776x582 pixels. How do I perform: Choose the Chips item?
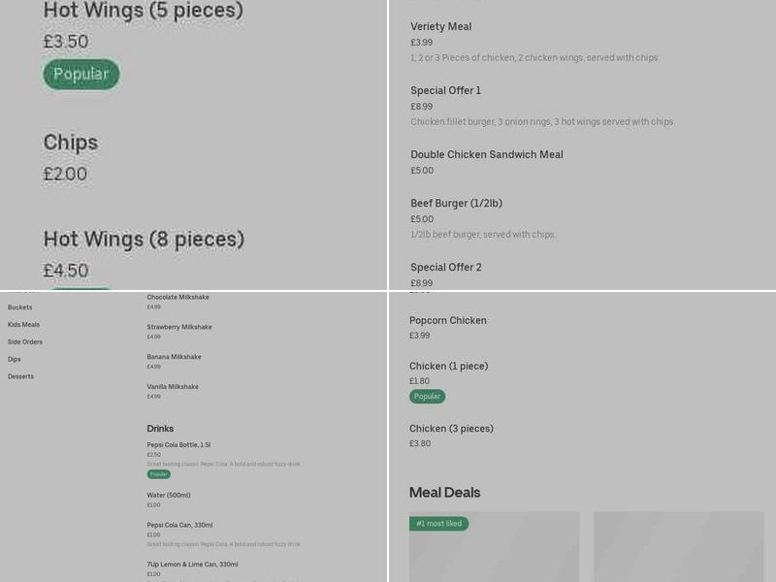point(71,143)
